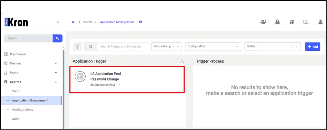Click Secrets breadcrumb link
327x130 pixels.
88,22
